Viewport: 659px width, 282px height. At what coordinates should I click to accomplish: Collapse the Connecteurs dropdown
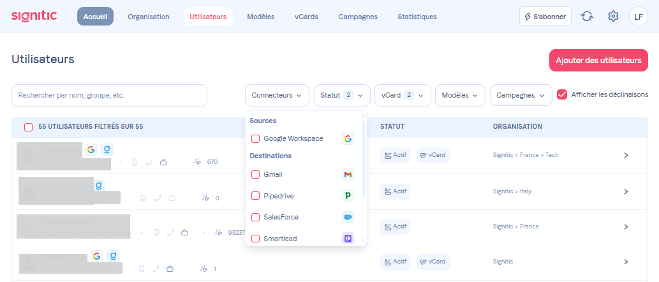click(x=277, y=96)
